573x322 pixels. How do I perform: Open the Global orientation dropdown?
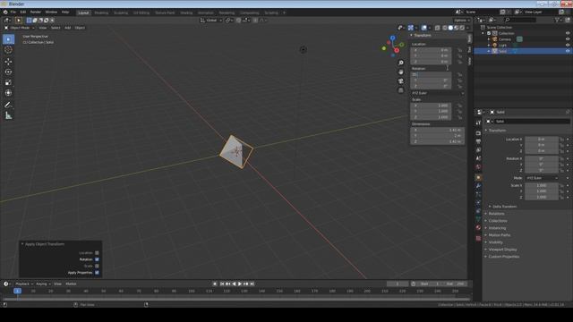click(x=211, y=20)
